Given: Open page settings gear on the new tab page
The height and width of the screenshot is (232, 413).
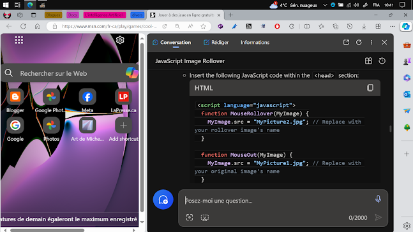Looking at the screenshot, I should [x=120, y=40].
